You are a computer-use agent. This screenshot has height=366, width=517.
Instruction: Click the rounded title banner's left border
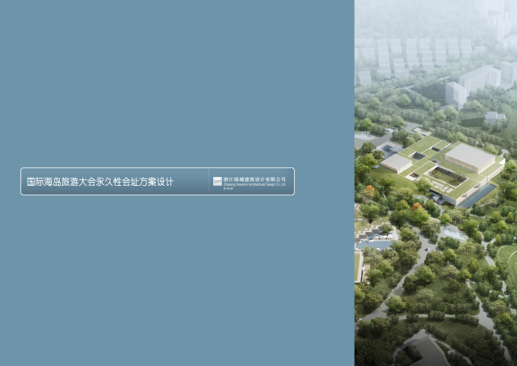tap(21, 182)
